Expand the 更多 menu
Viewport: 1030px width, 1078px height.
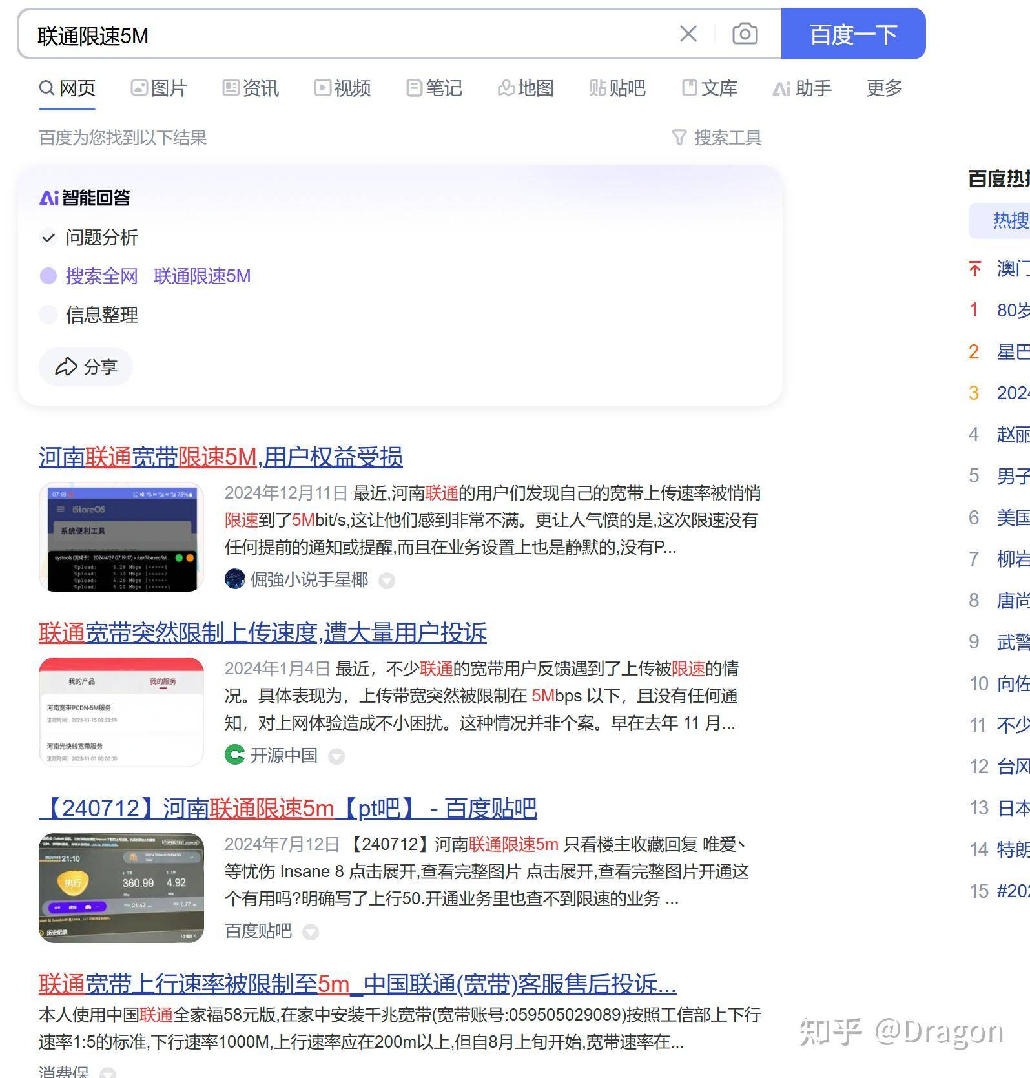tap(884, 88)
